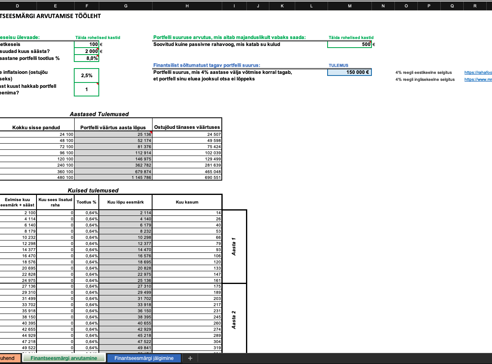The width and height of the screenshot is (492, 364).
Task: Select column G header
Action: click(125, 6)
